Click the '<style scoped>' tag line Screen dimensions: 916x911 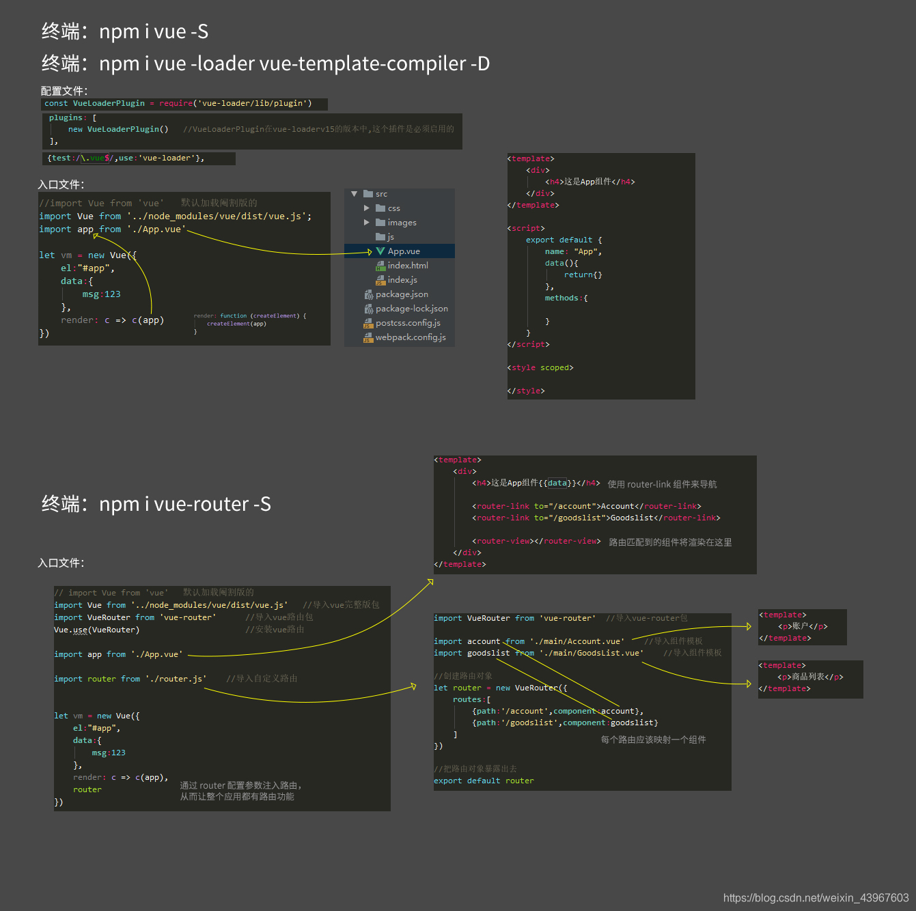click(x=540, y=367)
